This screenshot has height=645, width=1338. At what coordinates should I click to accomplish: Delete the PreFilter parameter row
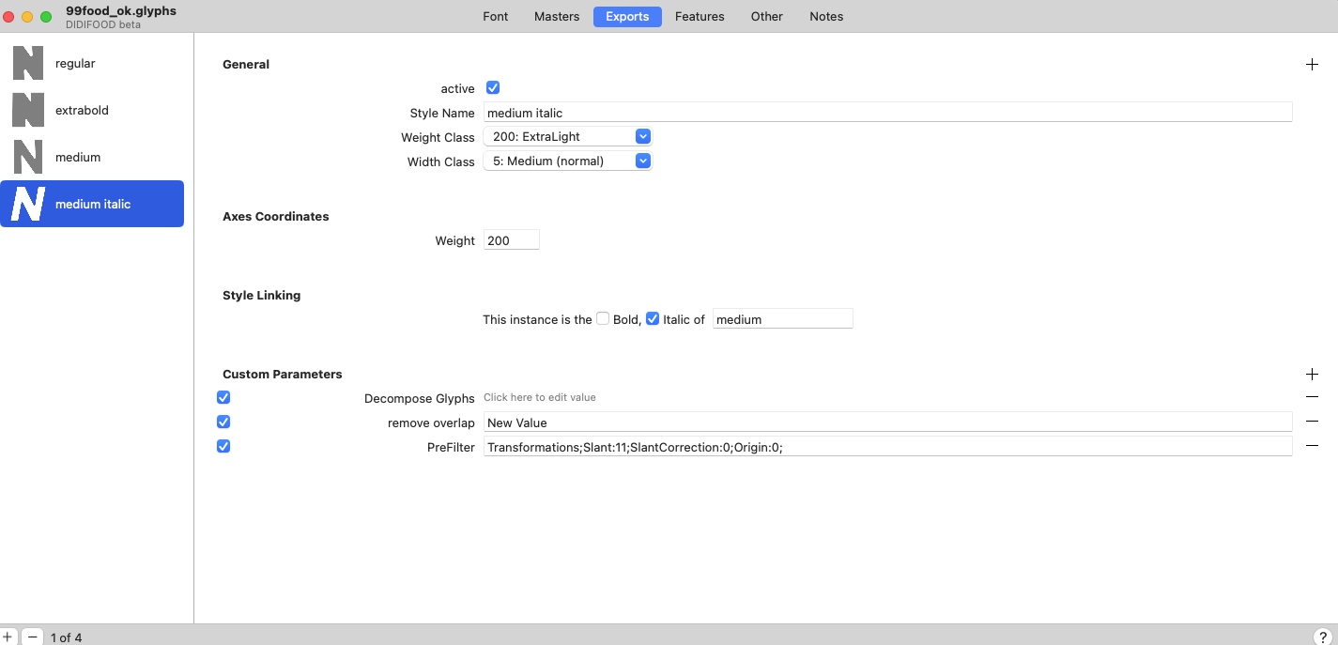(1312, 446)
